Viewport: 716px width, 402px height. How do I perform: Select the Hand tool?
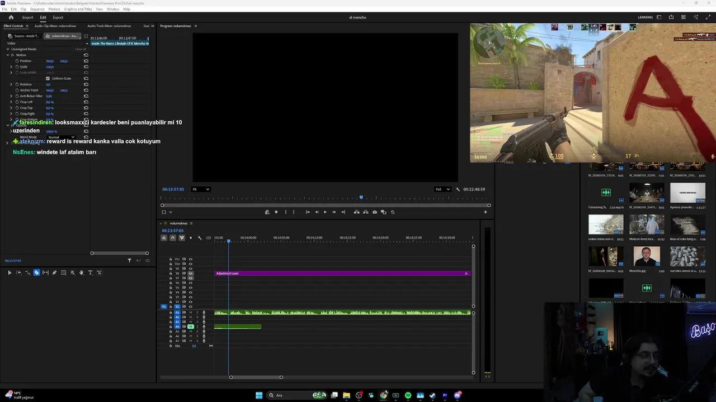point(81,272)
